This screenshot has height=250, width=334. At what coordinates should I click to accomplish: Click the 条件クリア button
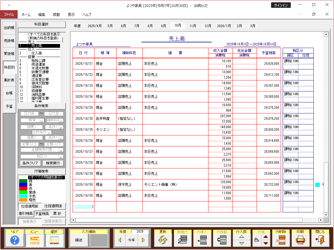tap(31, 163)
